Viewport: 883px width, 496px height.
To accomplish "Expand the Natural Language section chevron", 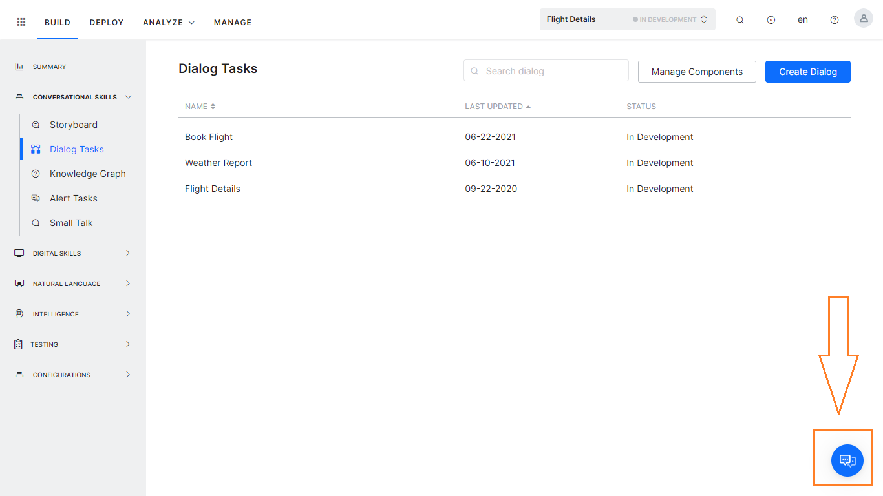I will click(x=128, y=284).
